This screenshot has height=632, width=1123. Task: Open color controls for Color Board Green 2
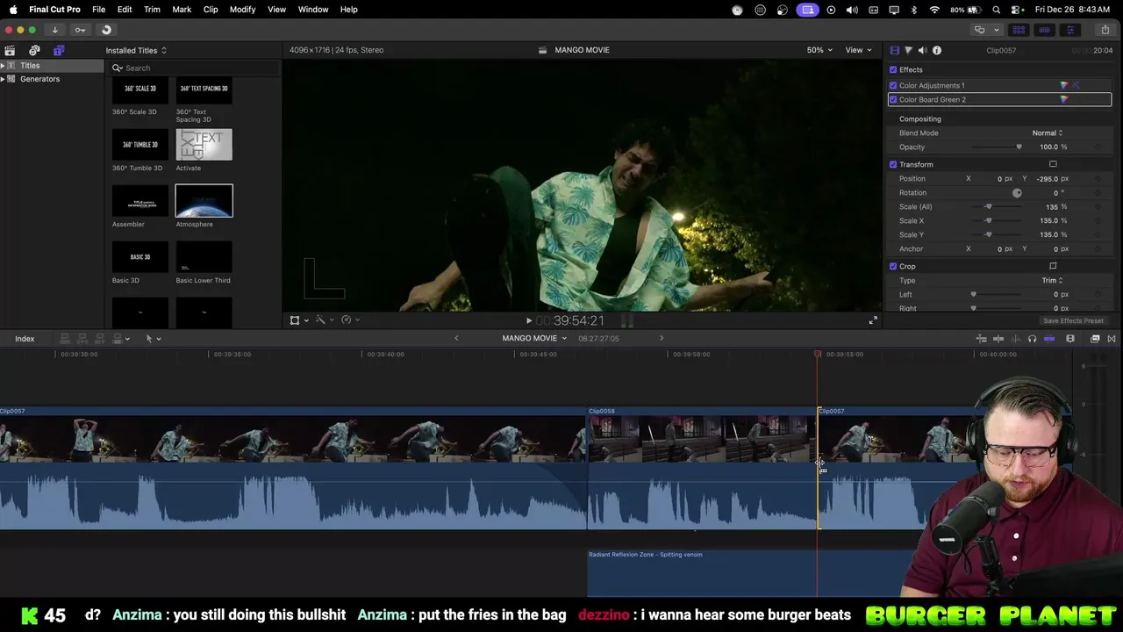coord(1064,99)
